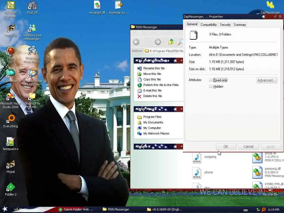Select phone WMA file icon
The width and height of the screenshot is (284, 213).
tap(197, 173)
